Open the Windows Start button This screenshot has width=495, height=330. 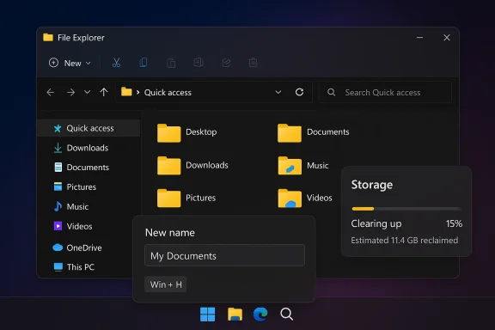(x=208, y=315)
